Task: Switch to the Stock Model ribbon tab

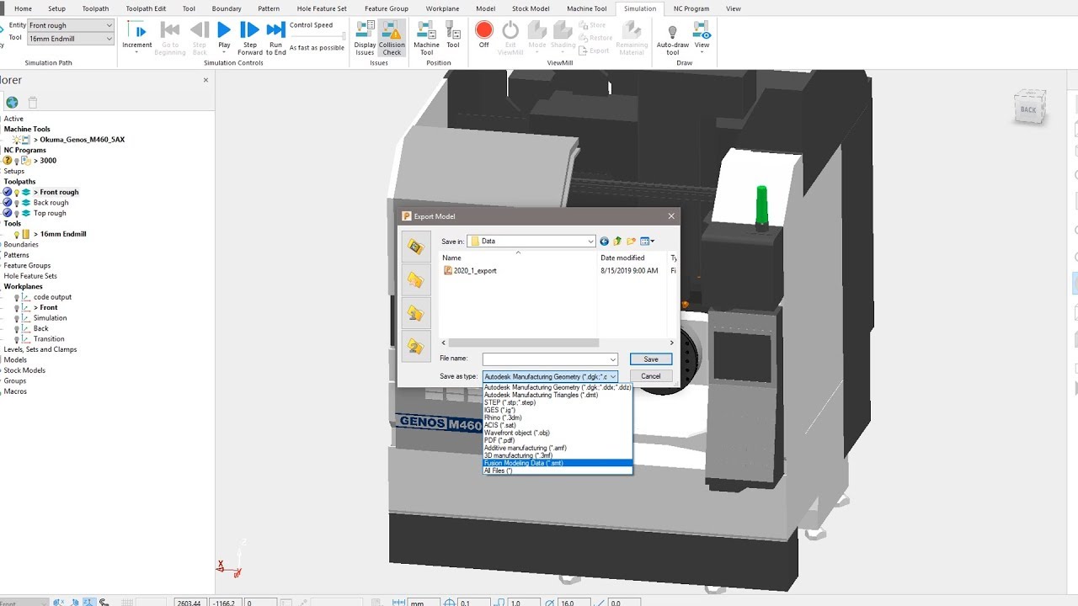Action: pos(531,8)
